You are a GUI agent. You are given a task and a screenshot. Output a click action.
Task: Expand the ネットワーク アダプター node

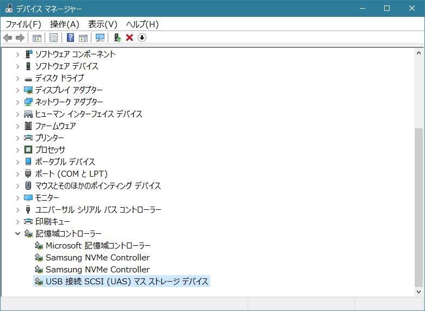(x=17, y=102)
